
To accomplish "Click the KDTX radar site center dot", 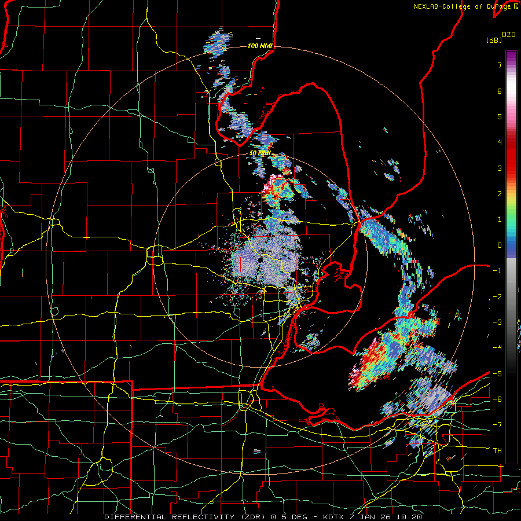I will (x=259, y=260).
